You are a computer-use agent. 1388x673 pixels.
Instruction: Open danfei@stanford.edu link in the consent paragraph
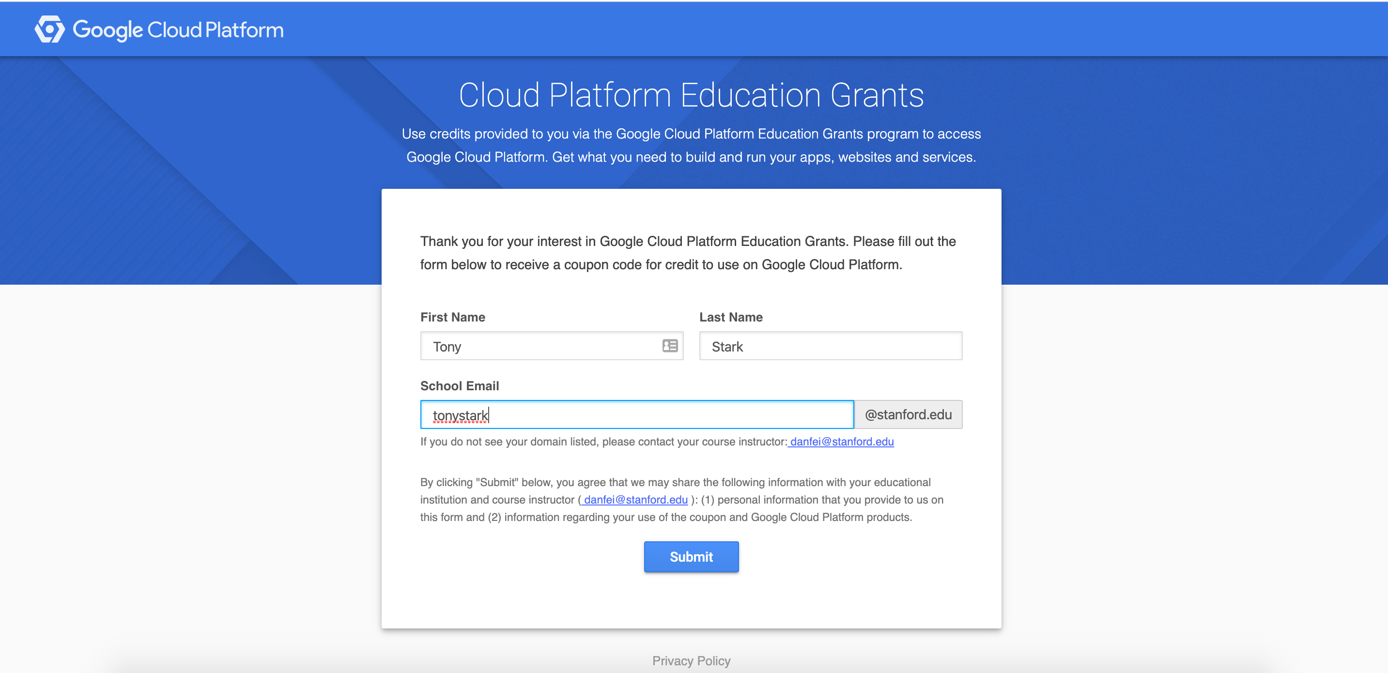point(635,500)
